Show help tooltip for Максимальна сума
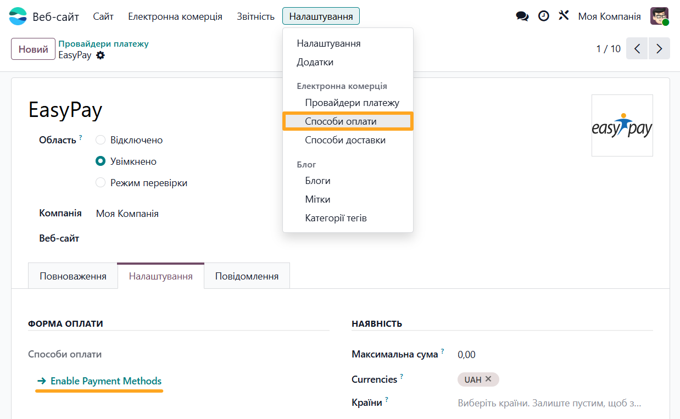 pyautogui.click(x=442, y=351)
